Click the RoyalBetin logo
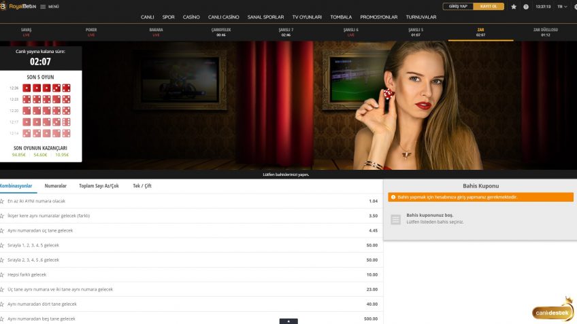 point(18,6)
